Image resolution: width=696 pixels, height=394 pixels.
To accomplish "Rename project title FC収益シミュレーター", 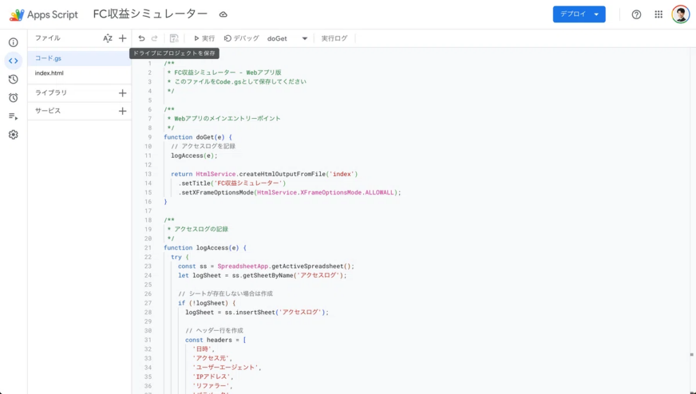I will click(150, 14).
